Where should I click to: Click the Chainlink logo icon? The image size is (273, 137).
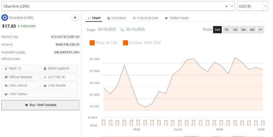pyautogui.click(x=4, y=17)
